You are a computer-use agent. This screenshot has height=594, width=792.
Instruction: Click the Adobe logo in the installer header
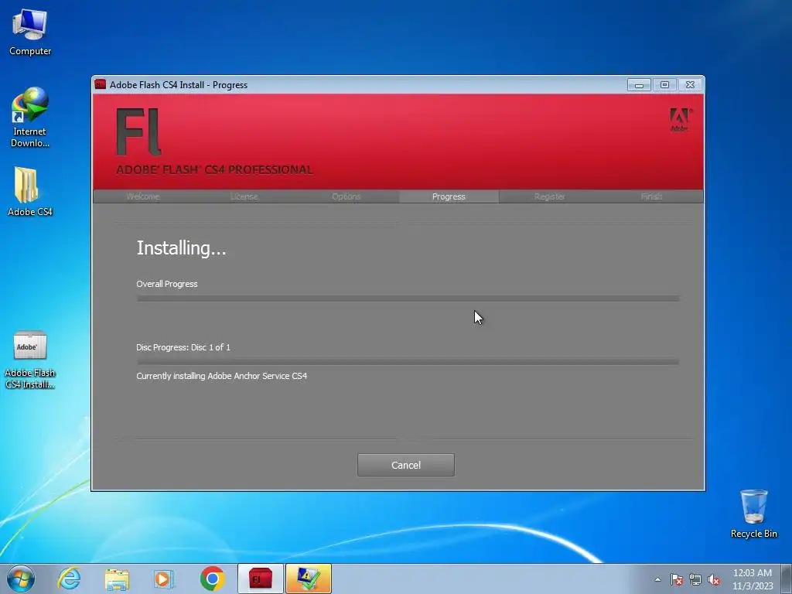coord(680,120)
